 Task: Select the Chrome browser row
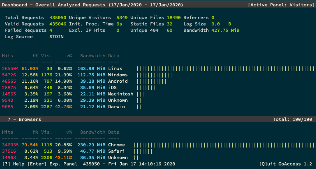pyautogui.click(x=158, y=145)
